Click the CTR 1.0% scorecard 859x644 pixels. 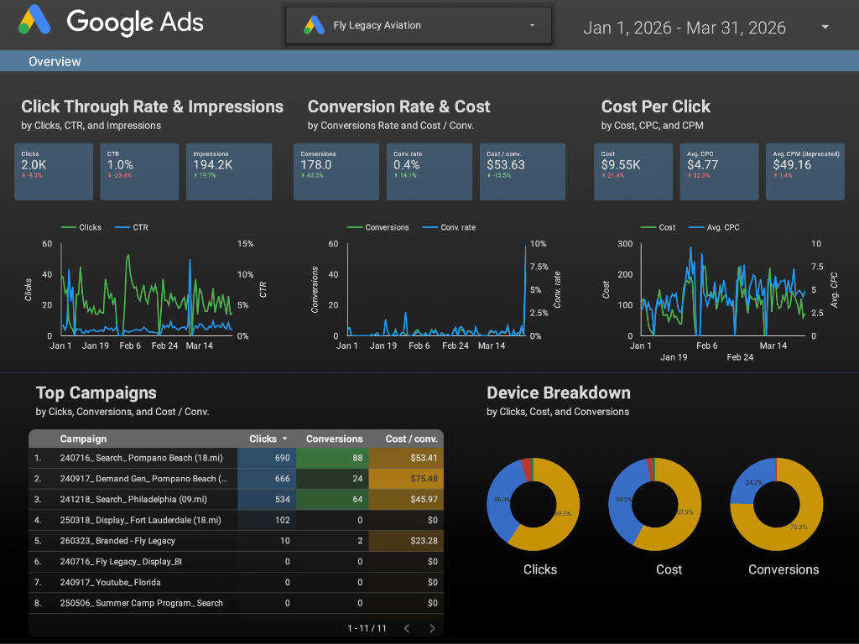[139, 171]
